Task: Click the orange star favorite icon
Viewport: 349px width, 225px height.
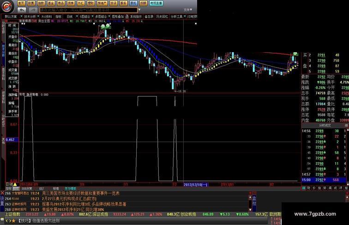Action: 13,221
